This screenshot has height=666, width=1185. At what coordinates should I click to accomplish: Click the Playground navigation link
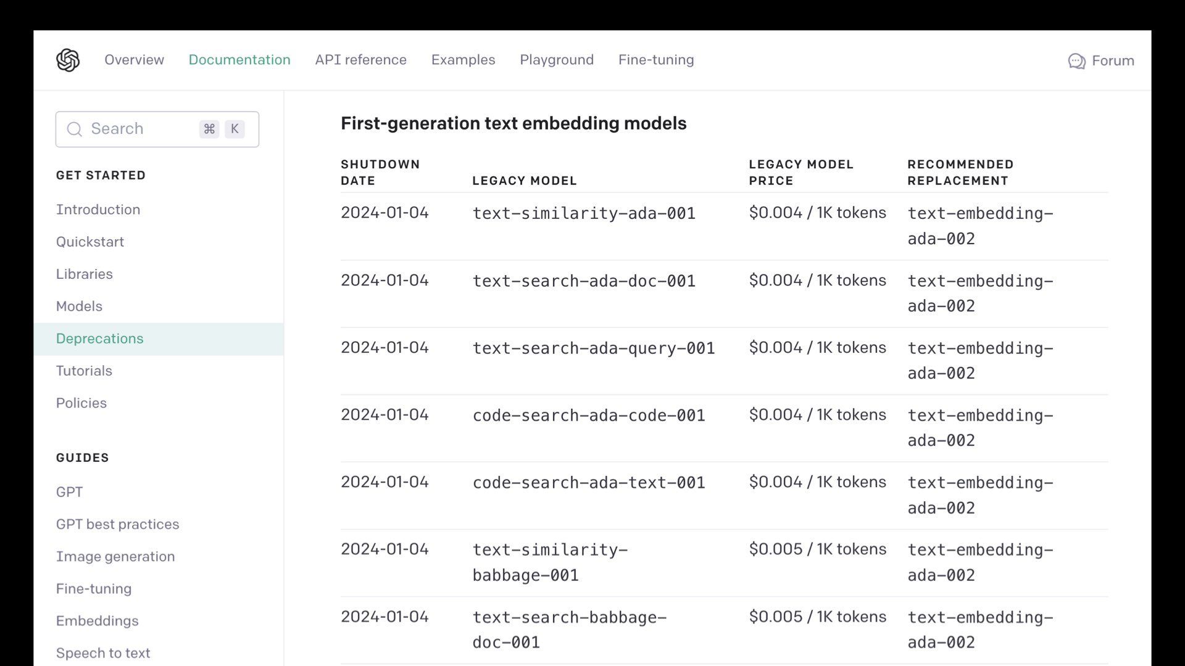coord(557,59)
